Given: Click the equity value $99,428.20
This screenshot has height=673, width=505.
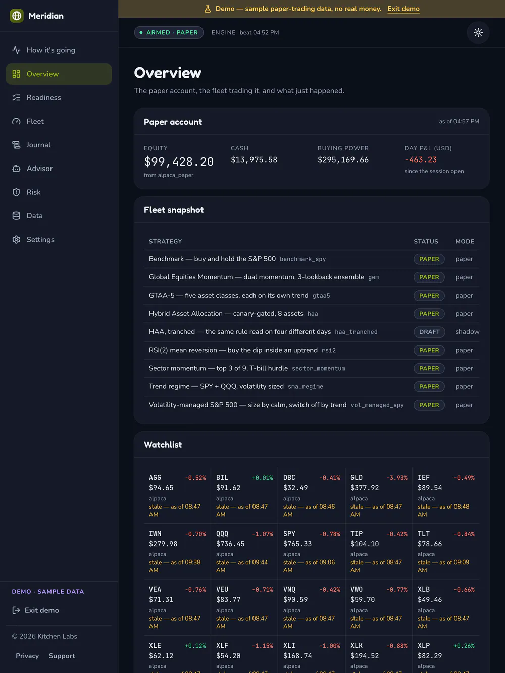Looking at the screenshot, I should click(179, 162).
